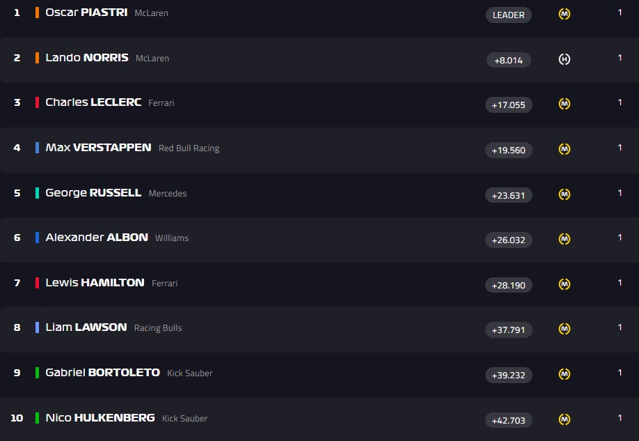The width and height of the screenshot is (639, 441).
Task: Click Hamilton's medium tyre icon
Action: tap(565, 284)
